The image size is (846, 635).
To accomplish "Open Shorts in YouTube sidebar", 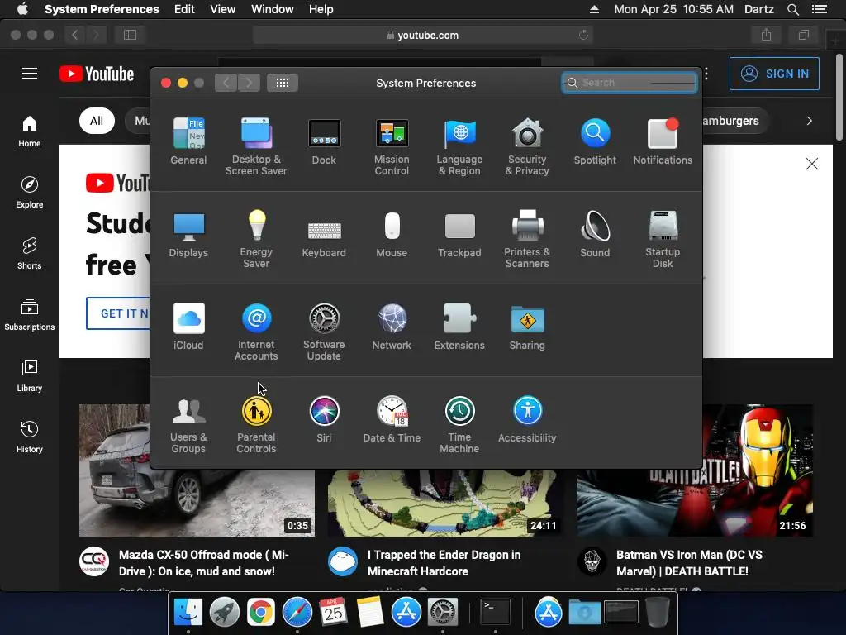I will tap(30, 253).
